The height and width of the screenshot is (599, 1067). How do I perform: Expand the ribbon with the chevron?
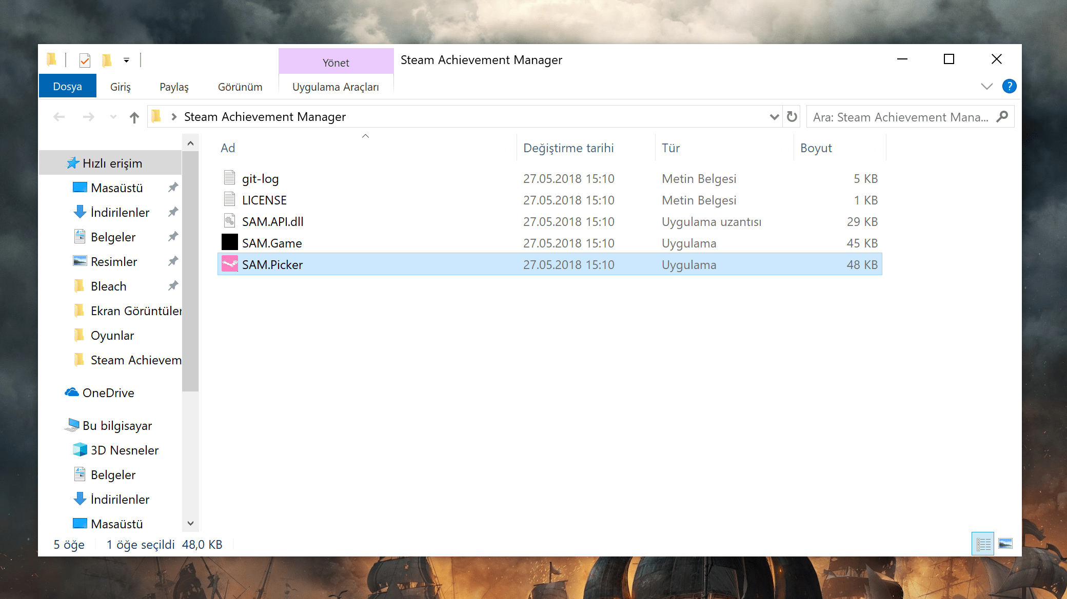coord(986,86)
